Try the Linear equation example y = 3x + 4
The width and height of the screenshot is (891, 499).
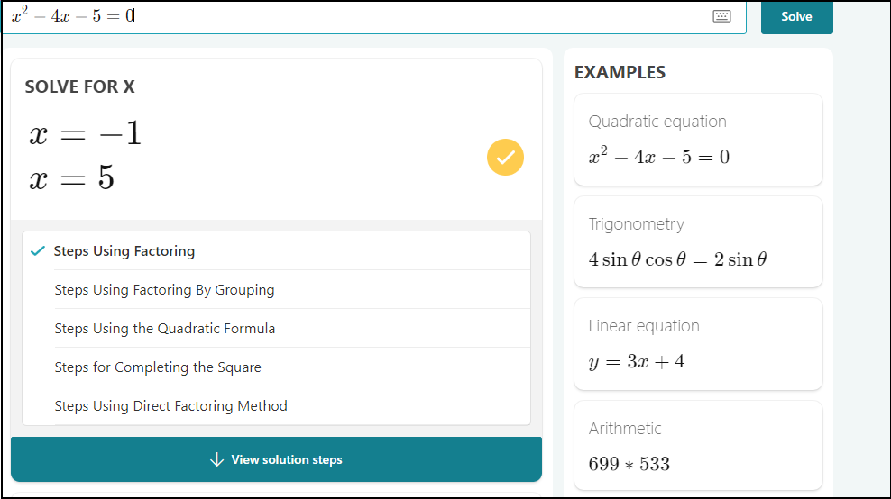click(x=698, y=344)
